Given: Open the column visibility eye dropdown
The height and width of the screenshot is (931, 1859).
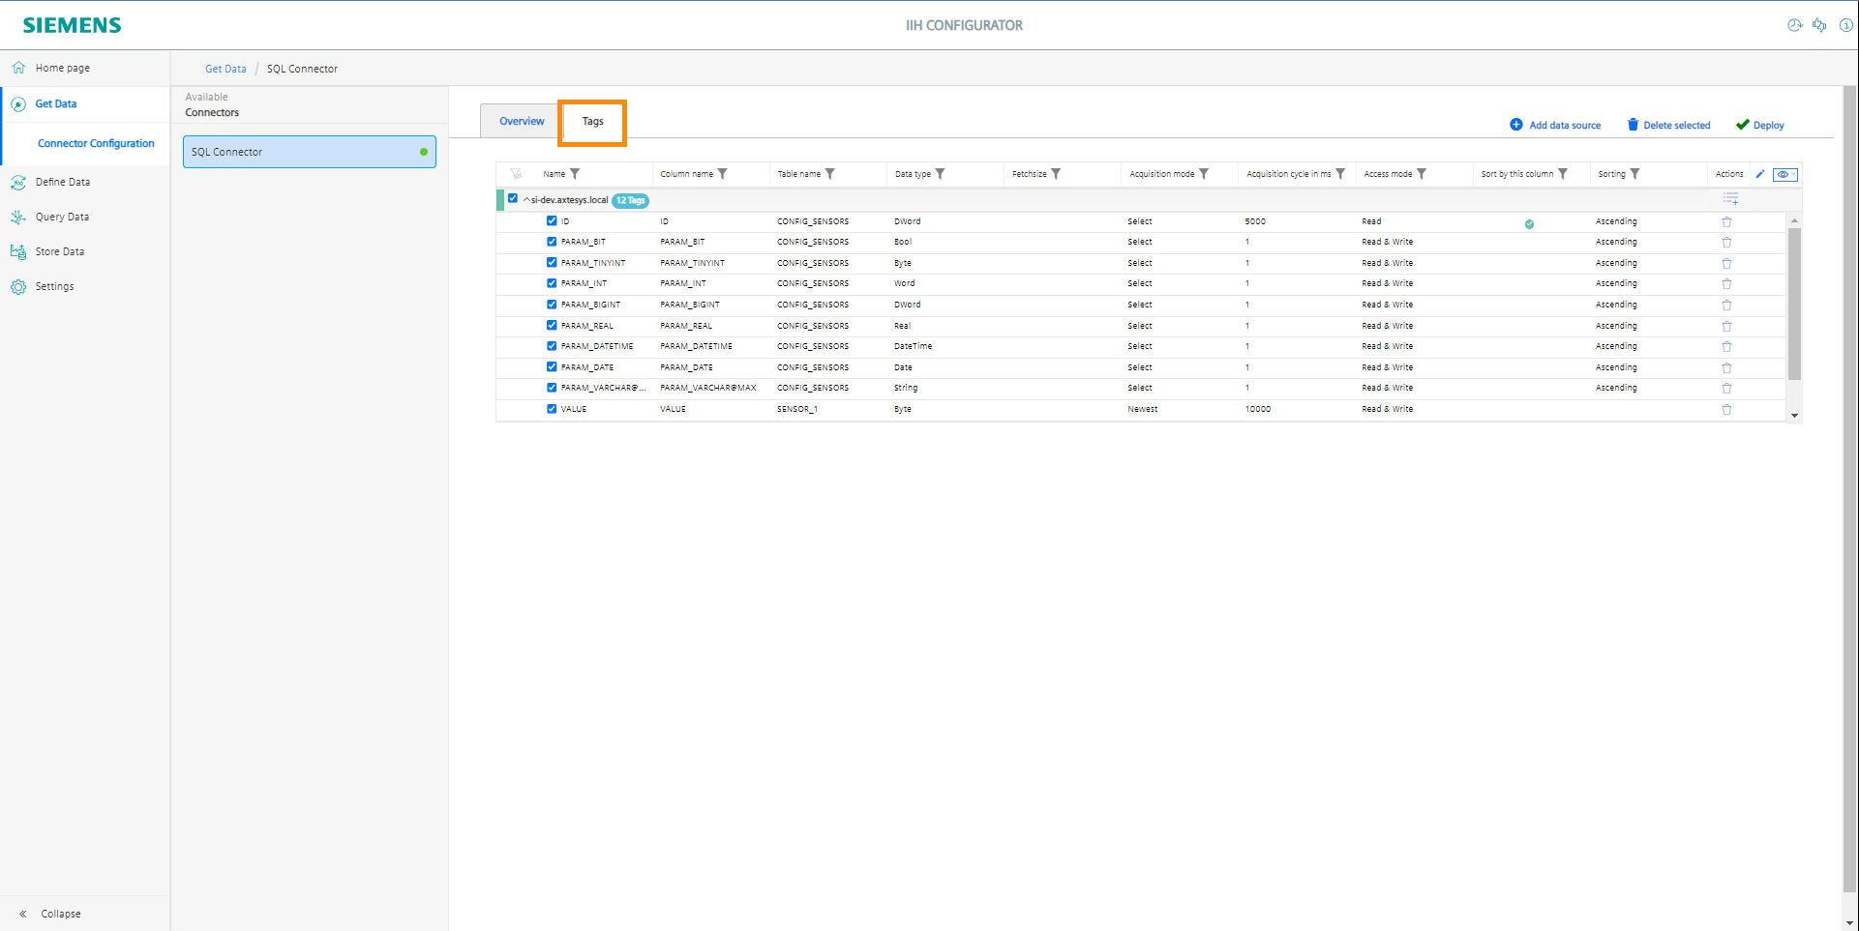Looking at the screenshot, I should coord(1784,174).
